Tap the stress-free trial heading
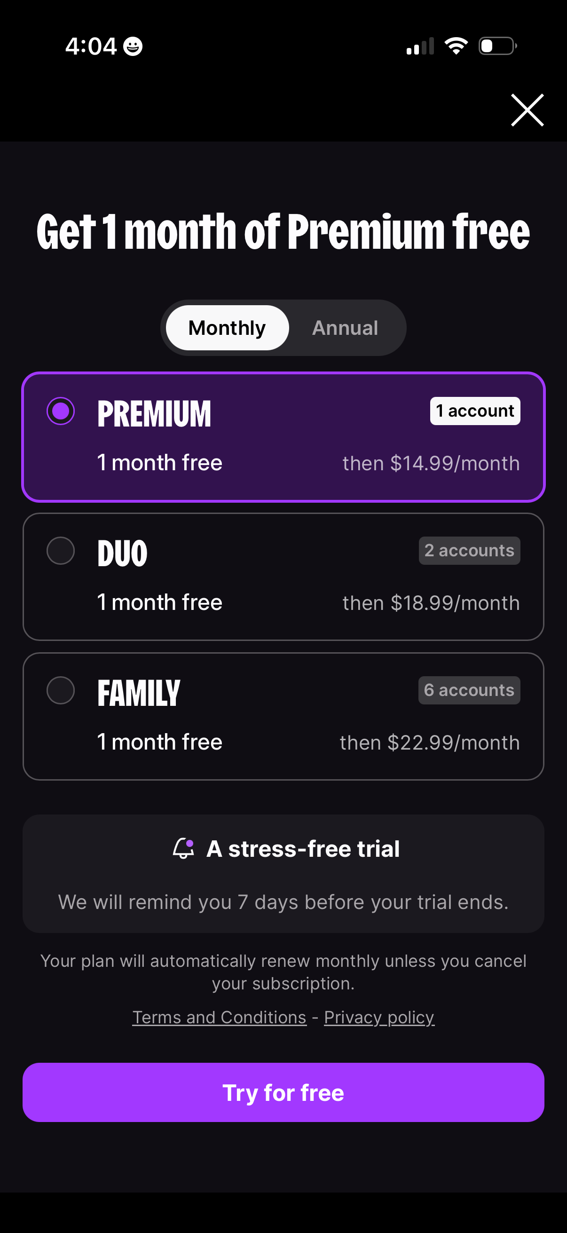567x1233 pixels. pos(303,849)
